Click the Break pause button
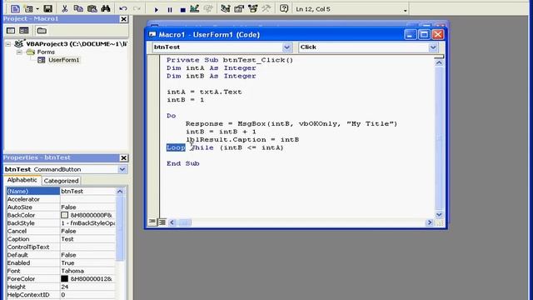The image size is (533, 300). click(170, 9)
